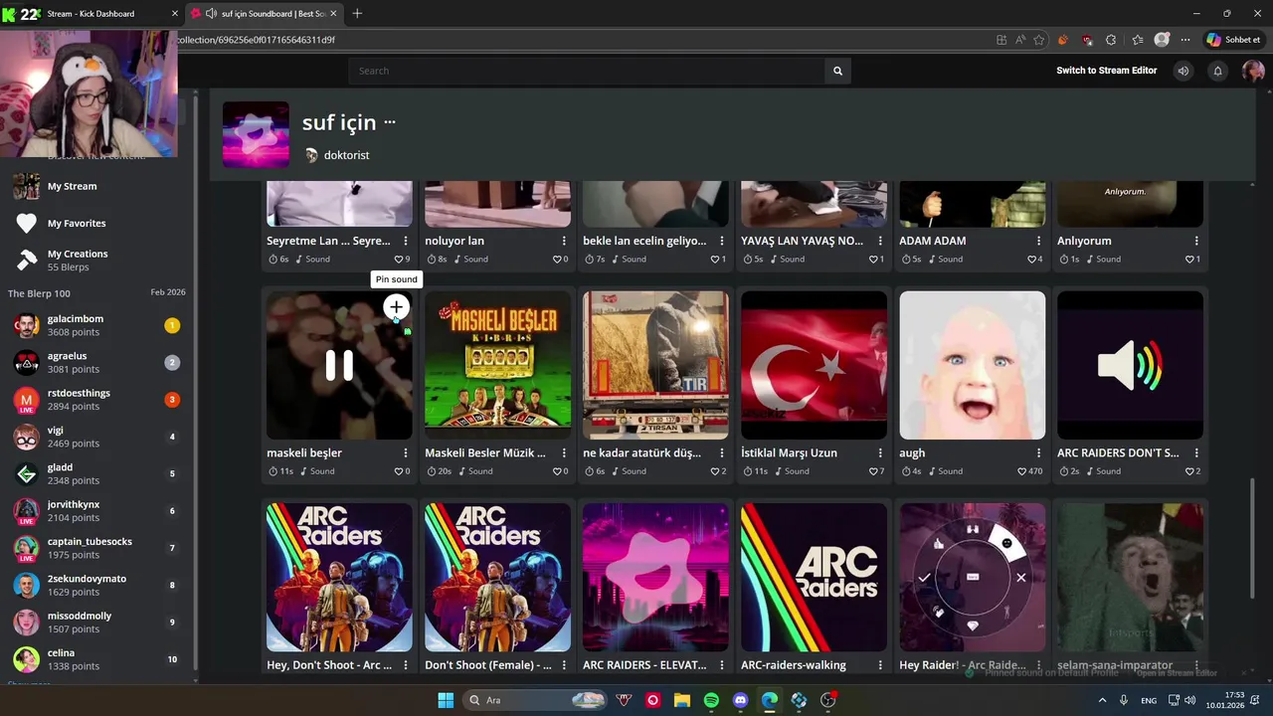Favorite Masкeli Besler Müzik heart

[557, 471]
